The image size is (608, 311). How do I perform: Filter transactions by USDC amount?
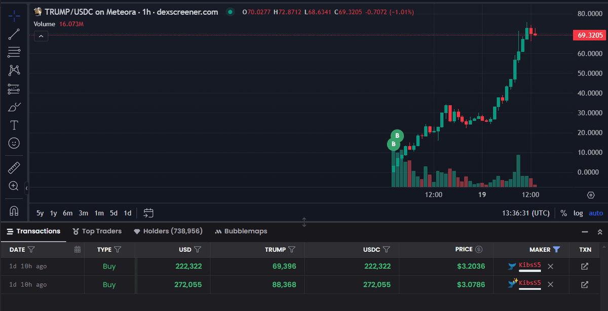point(386,249)
